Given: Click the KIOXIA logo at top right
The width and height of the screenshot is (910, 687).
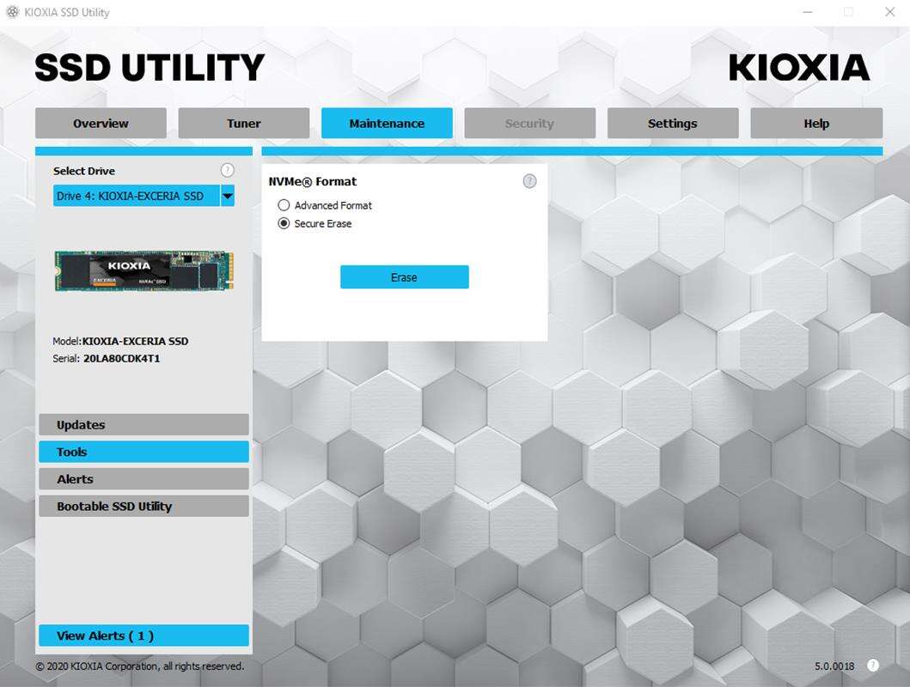Looking at the screenshot, I should (799, 68).
